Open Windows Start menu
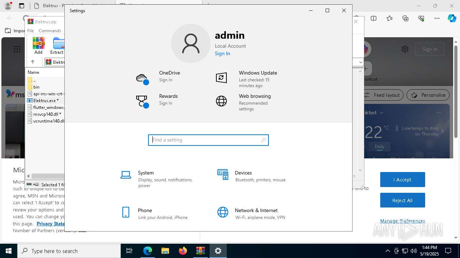 (9, 251)
